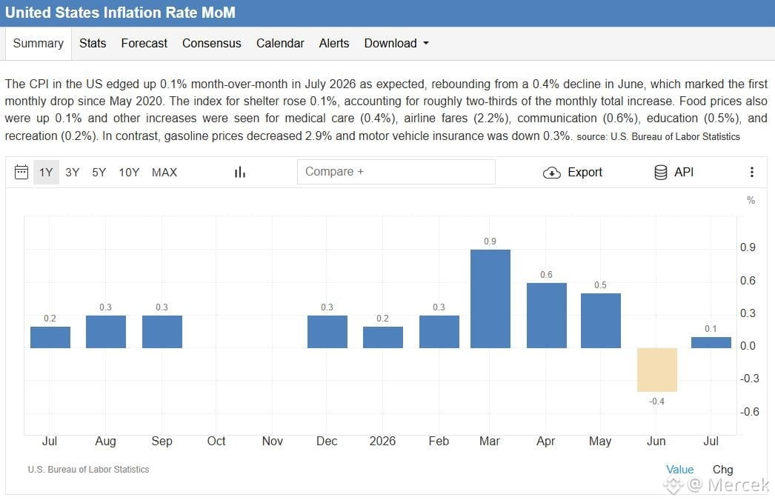Open the Summary tab
The image size is (775, 503).
[38, 44]
